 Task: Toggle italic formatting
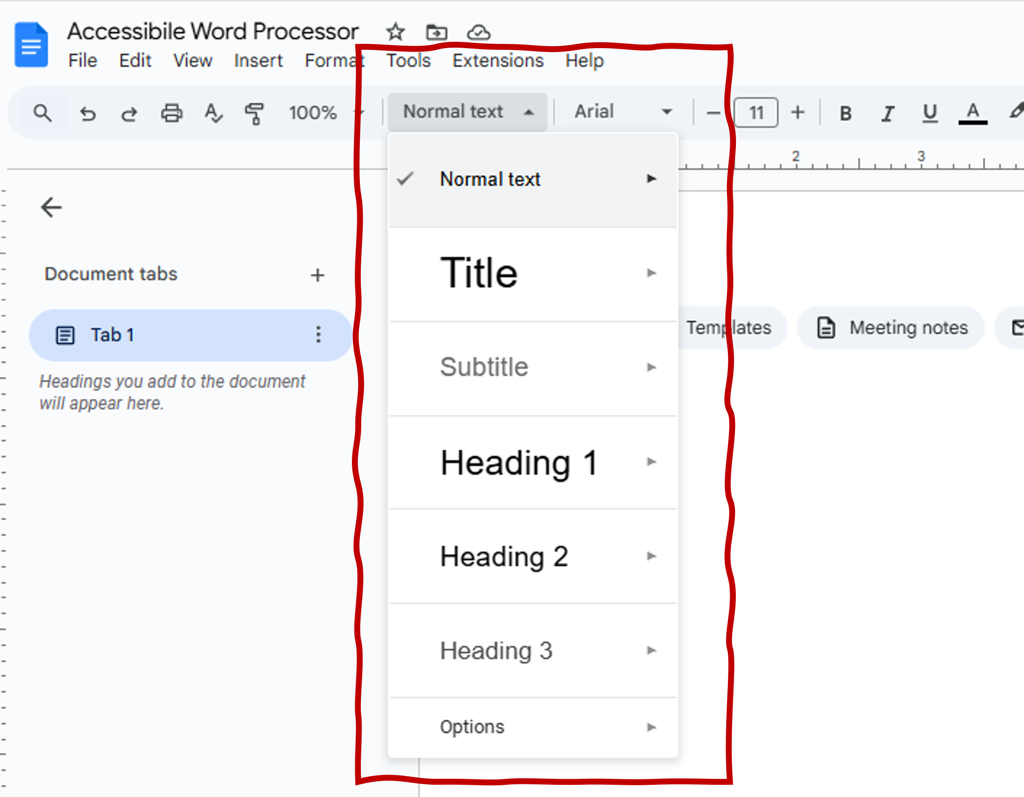tap(887, 112)
